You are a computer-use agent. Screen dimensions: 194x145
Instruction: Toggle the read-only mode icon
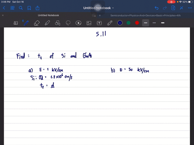(x=16, y=23)
